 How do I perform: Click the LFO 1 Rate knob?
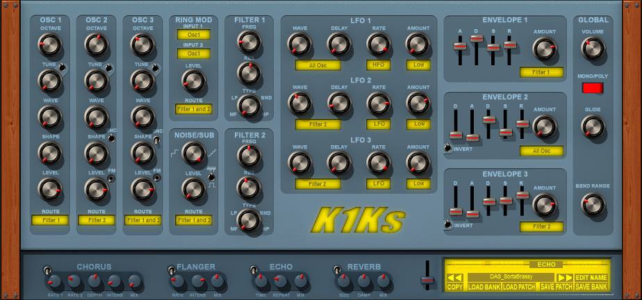tap(378, 44)
